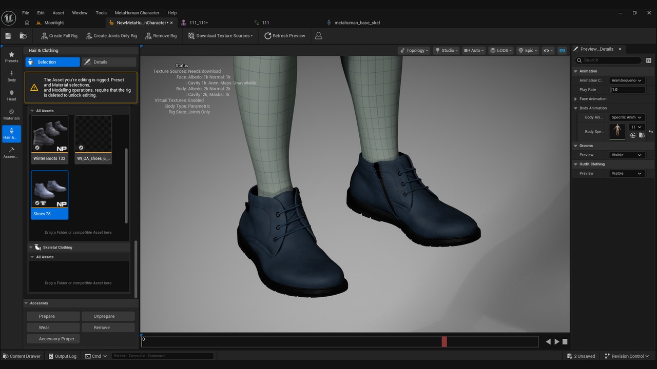657x369 pixels.
Task: Click the details grid settings icon
Action: point(649,60)
